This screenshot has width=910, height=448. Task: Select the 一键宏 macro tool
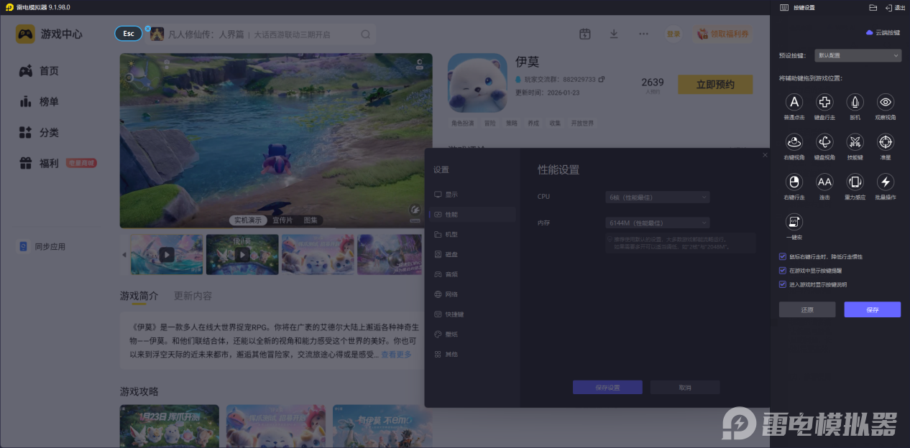(794, 222)
